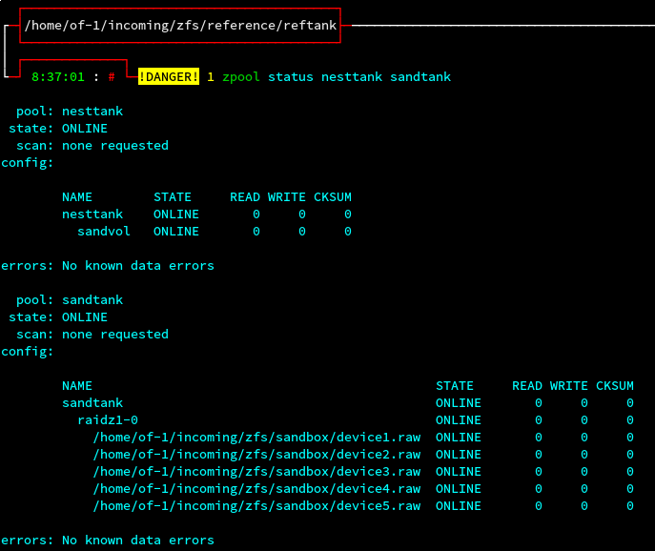The height and width of the screenshot is (551, 655).
Task: Click ONLINE state in sandvol row
Action: [x=176, y=232]
